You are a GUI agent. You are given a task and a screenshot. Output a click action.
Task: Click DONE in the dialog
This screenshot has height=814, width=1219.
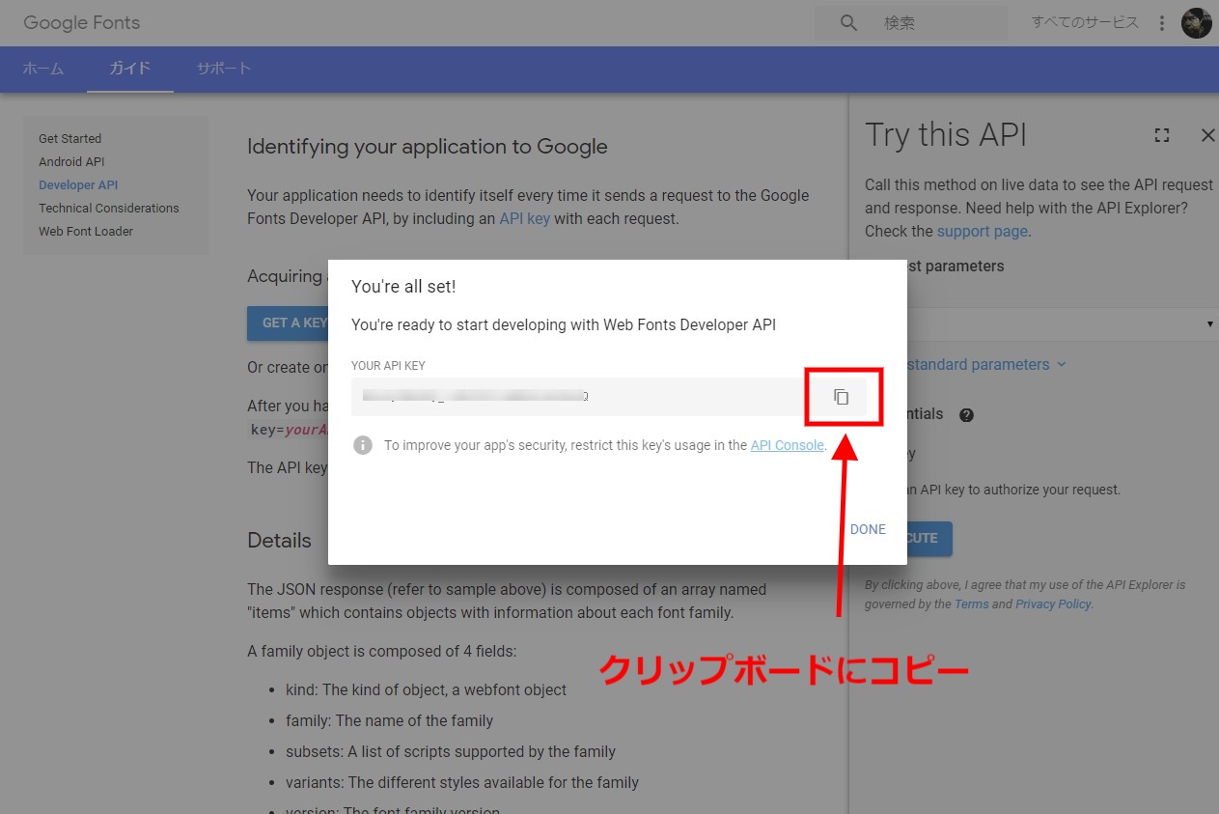(868, 529)
